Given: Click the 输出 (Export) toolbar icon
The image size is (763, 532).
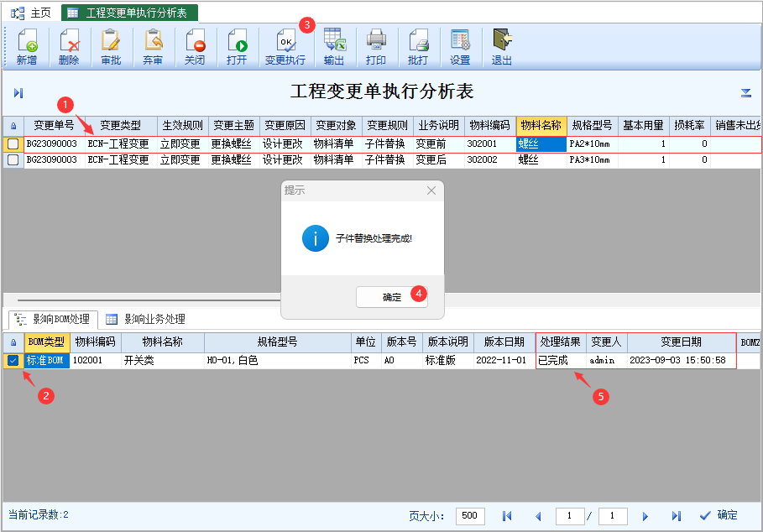Looking at the screenshot, I should click(334, 47).
